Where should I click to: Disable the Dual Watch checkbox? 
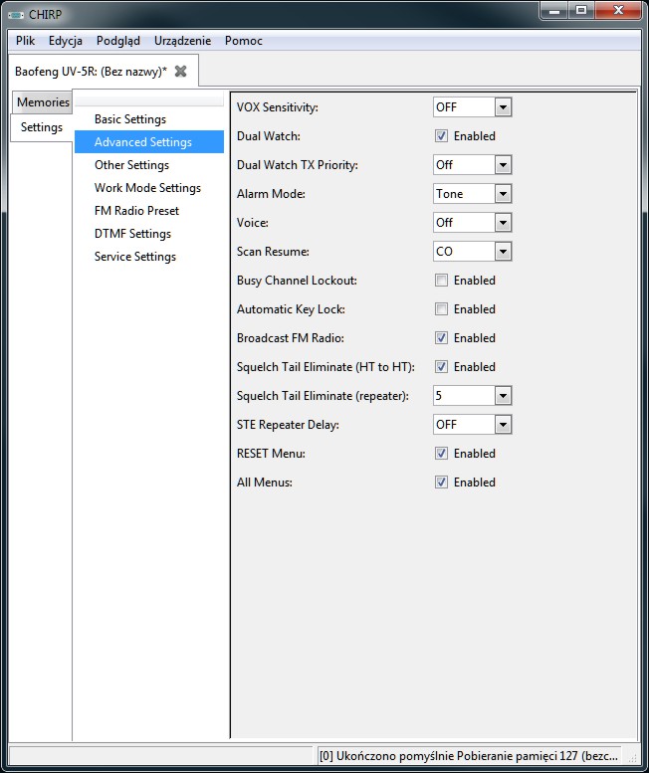coord(441,136)
